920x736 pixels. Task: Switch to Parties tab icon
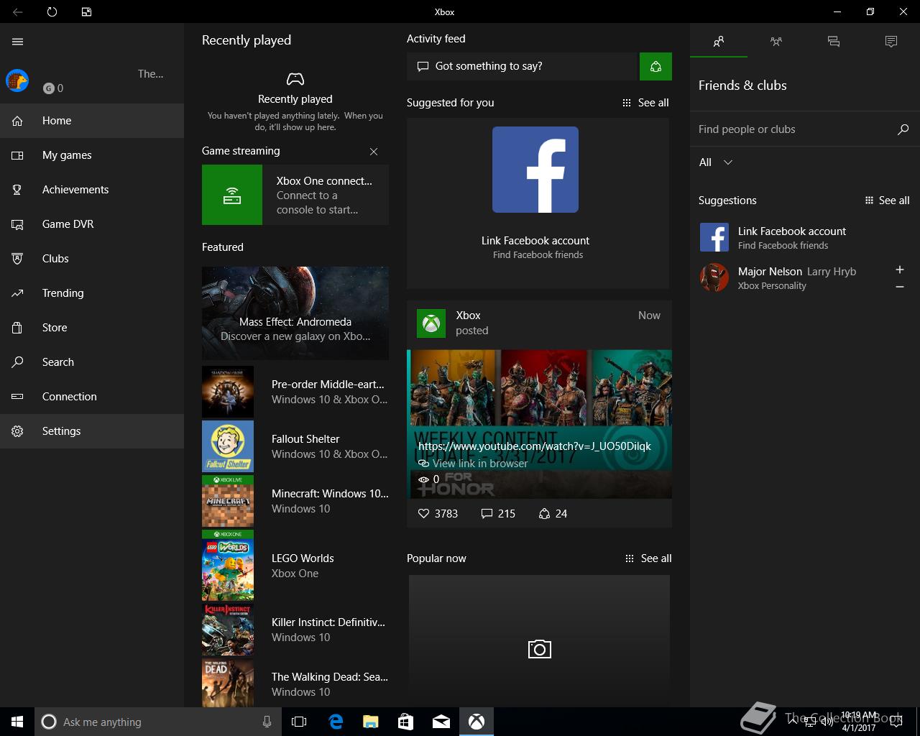tap(776, 42)
